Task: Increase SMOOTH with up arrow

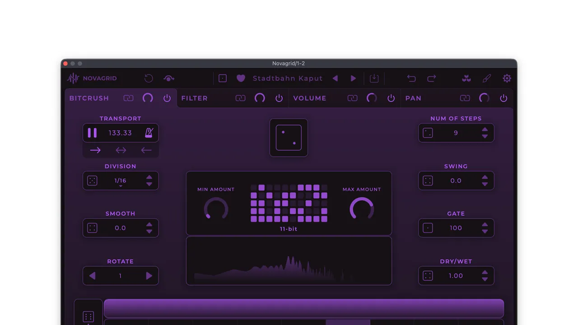Action: [149, 225]
